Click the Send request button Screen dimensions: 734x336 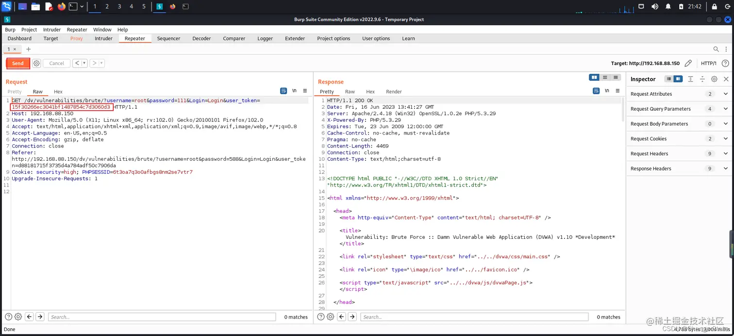pyautogui.click(x=18, y=63)
